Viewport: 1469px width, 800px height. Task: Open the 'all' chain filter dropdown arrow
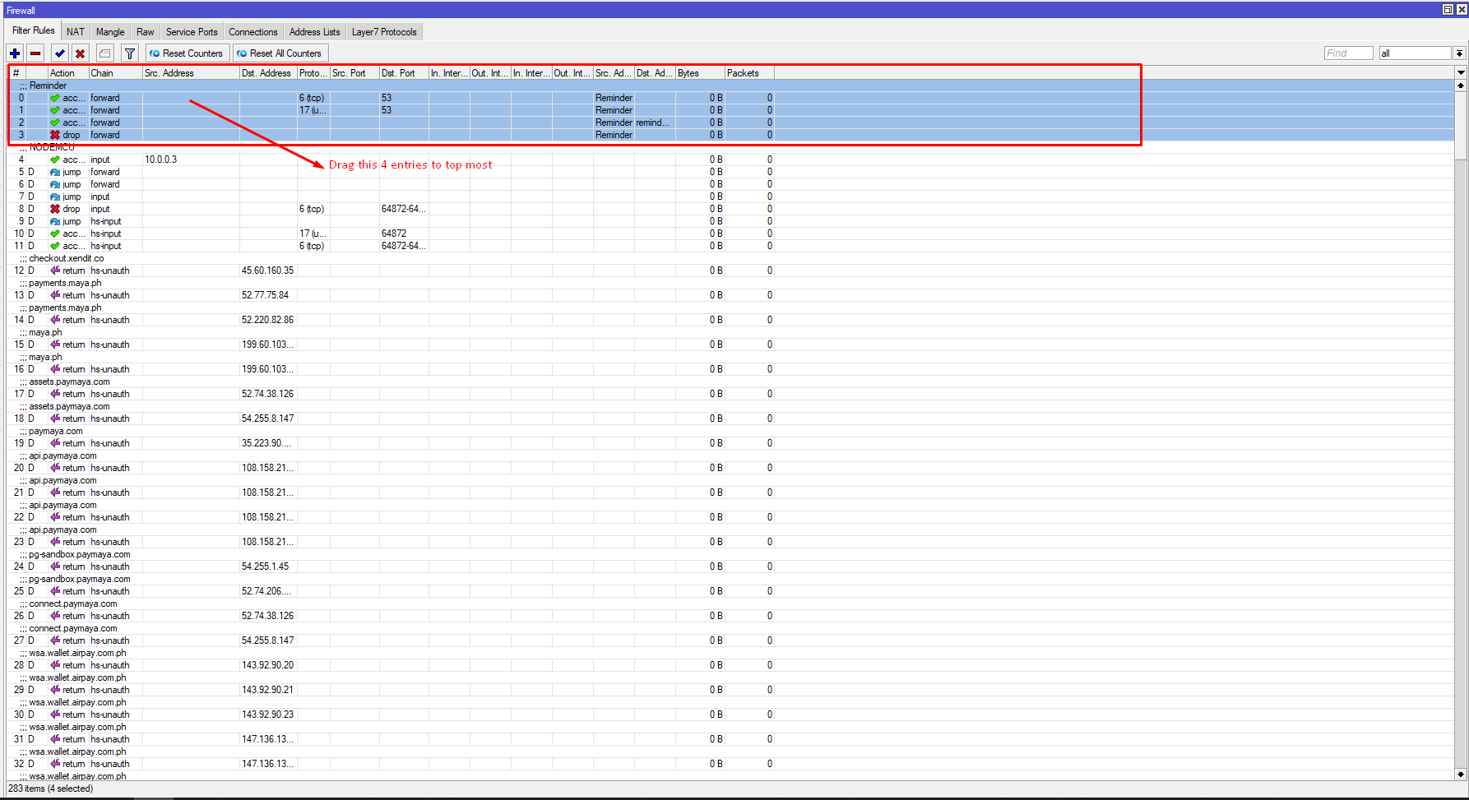pos(1459,53)
